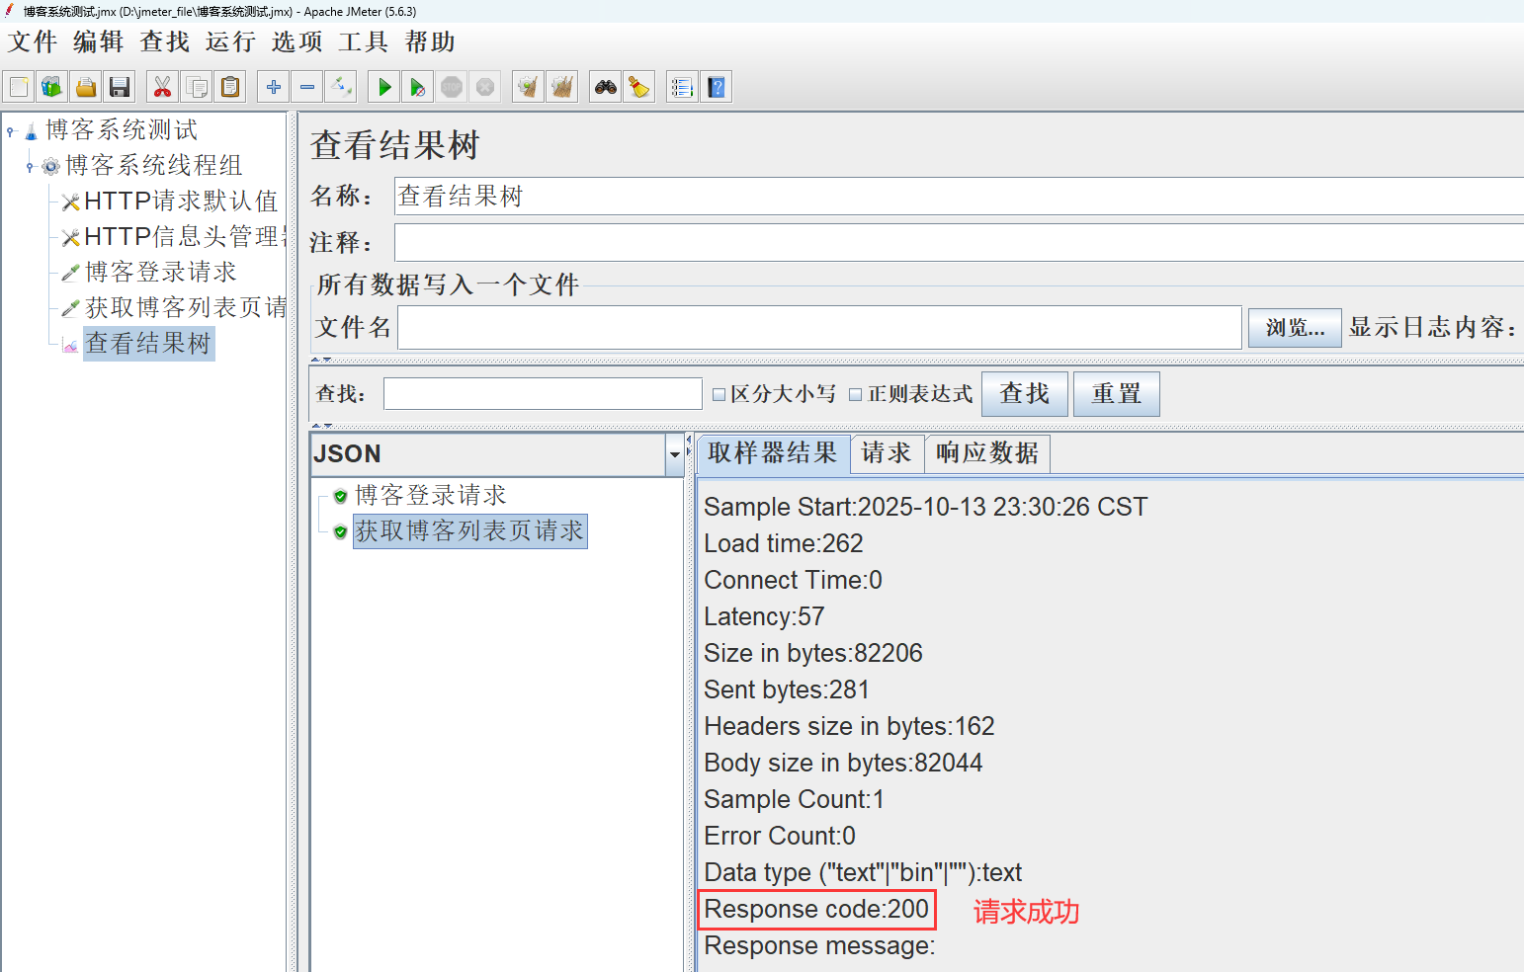Select 获取博客列表页请求 result in results list
The width and height of the screenshot is (1524, 972).
pyautogui.click(x=469, y=531)
